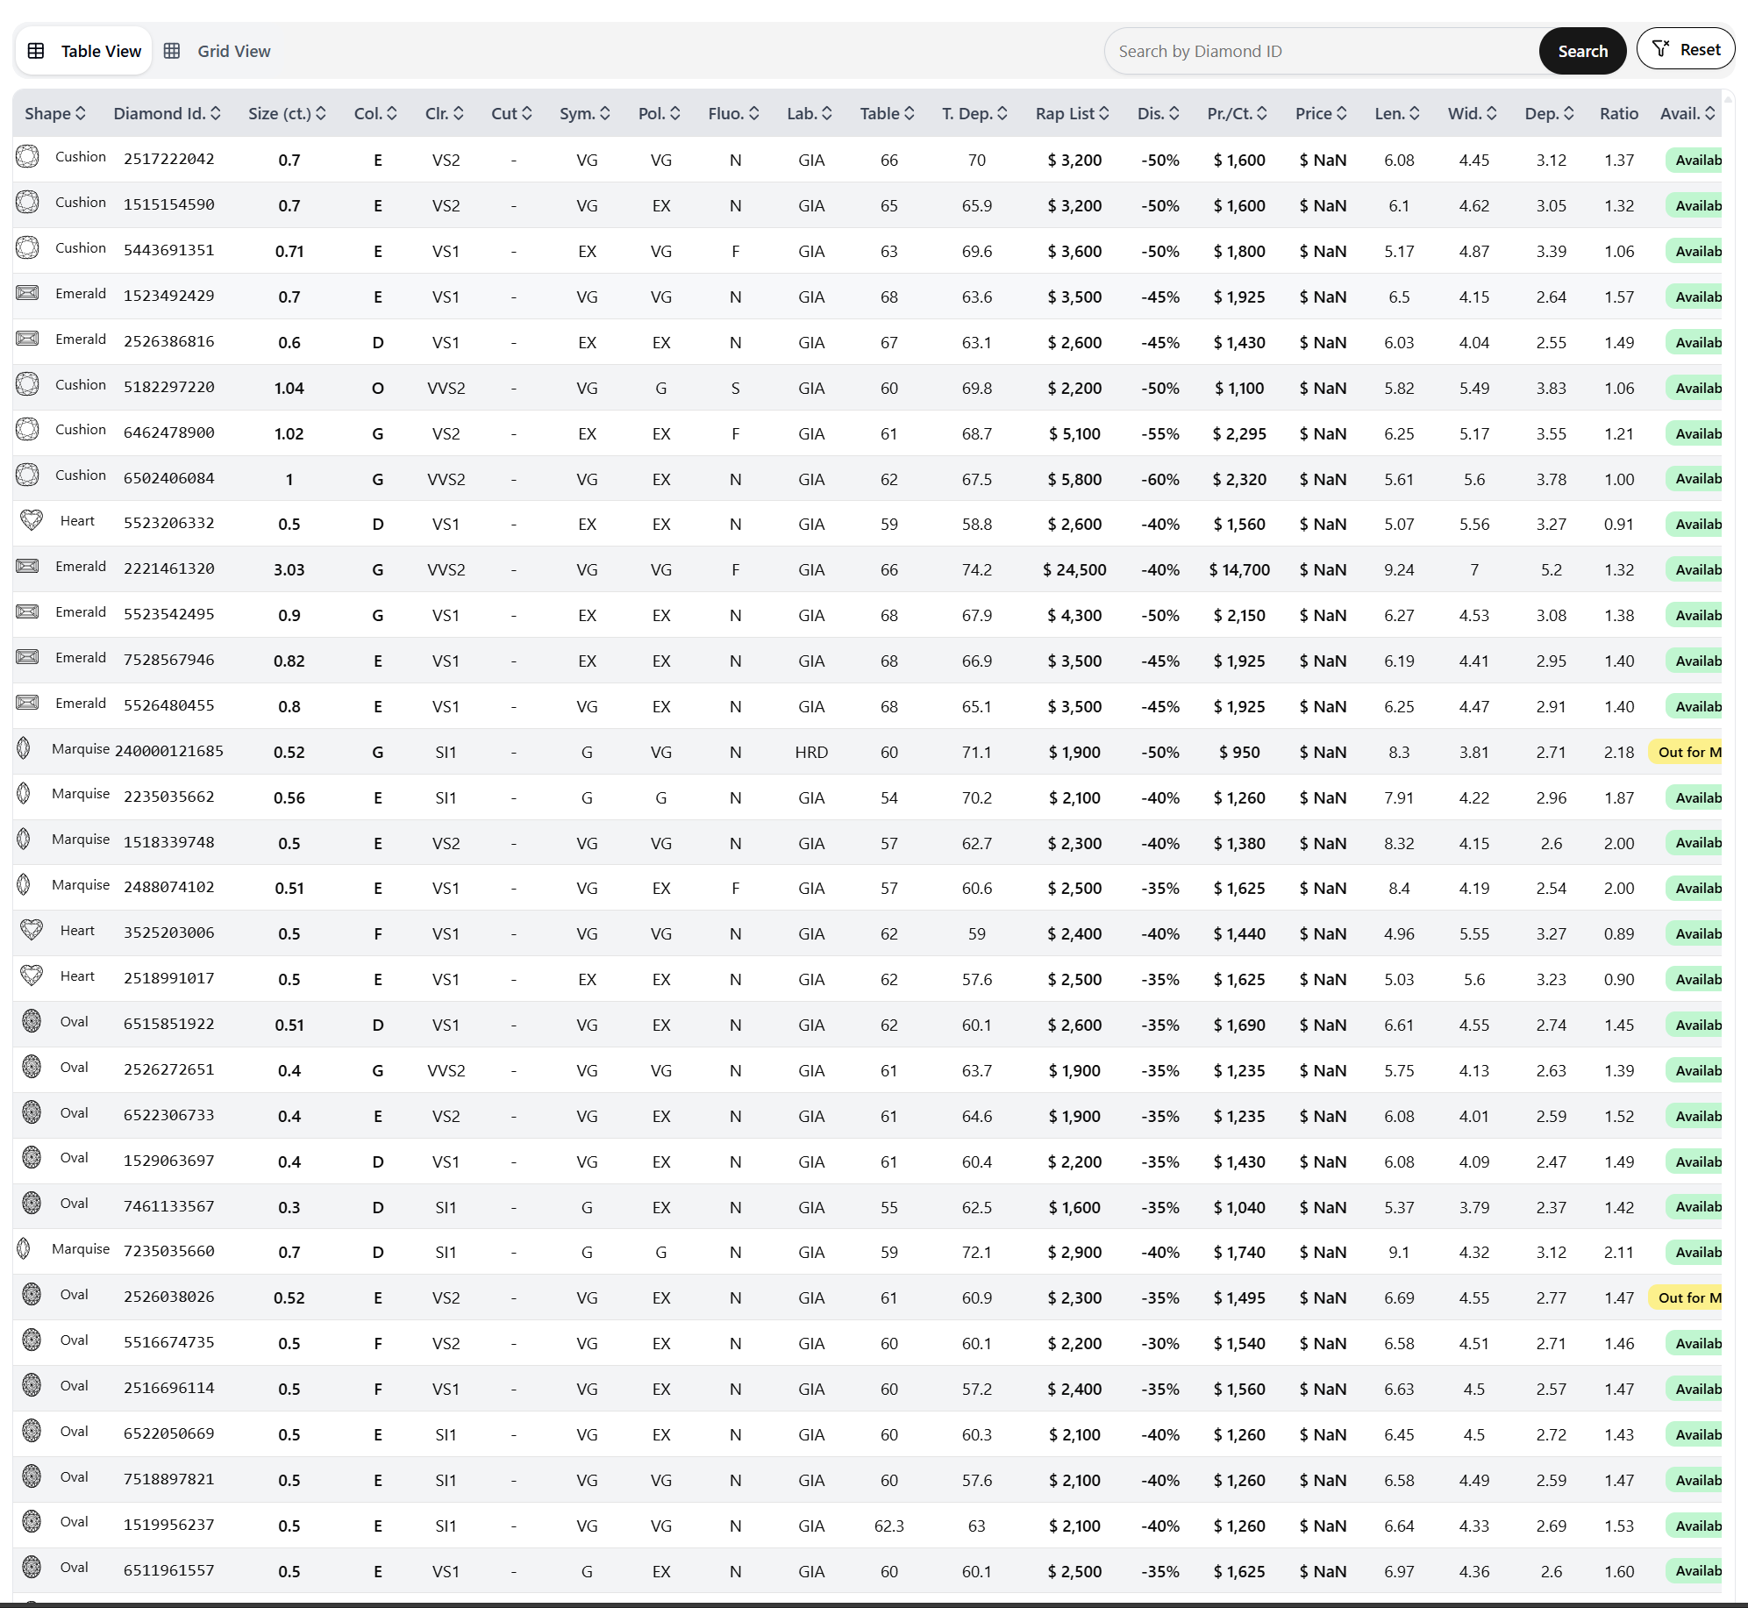Click the heart shape icon for diamond 5523206332
The width and height of the screenshot is (1748, 1608).
pyautogui.click(x=32, y=520)
